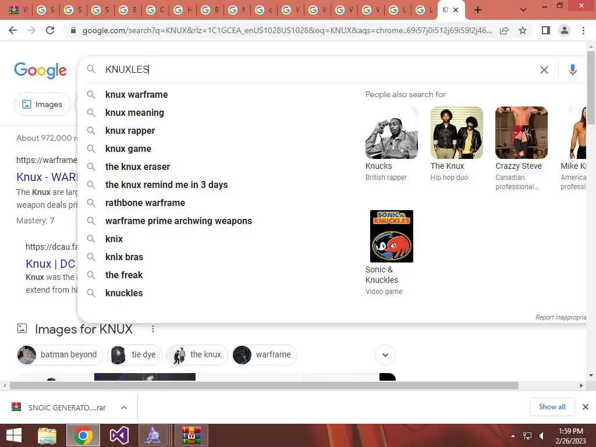Open Visual Studio from taskbar
This screenshot has width=596, height=447.
tap(119, 435)
